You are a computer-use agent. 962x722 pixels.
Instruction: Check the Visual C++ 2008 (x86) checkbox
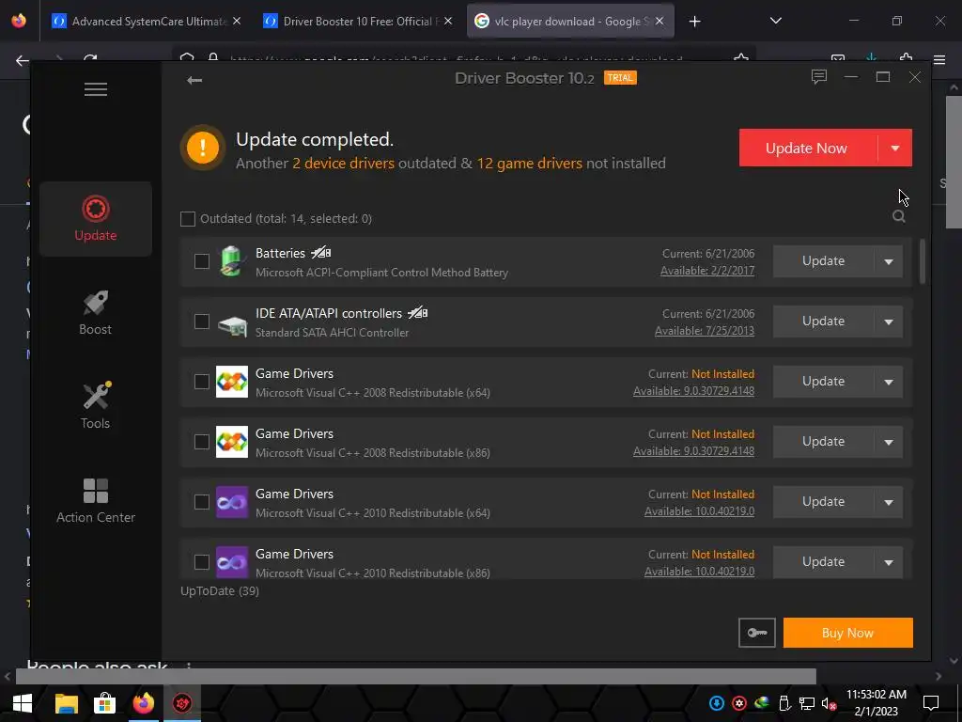202,442
